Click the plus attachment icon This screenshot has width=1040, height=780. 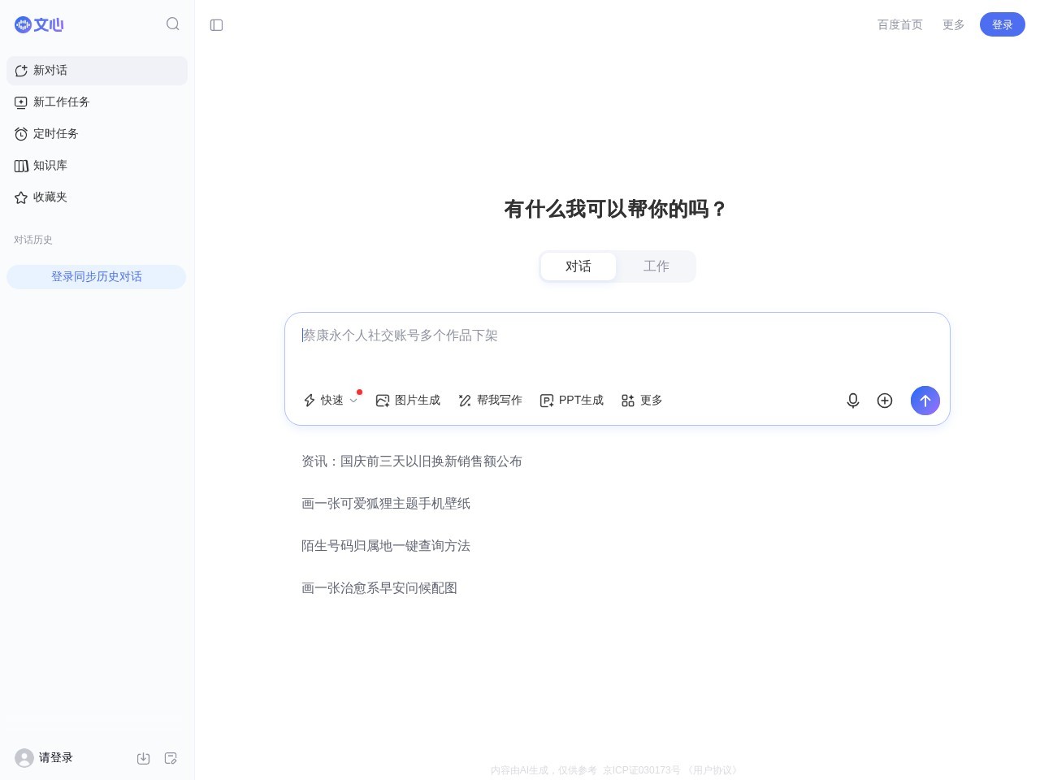[885, 401]
